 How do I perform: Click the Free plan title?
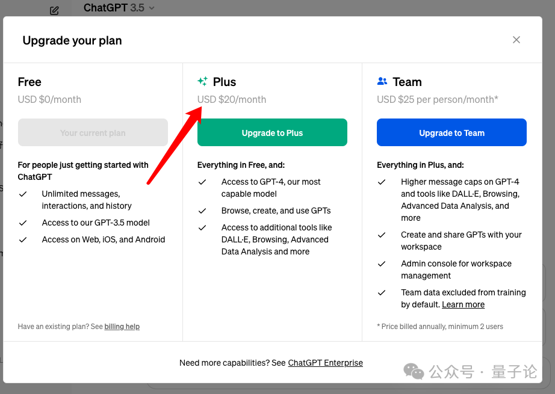coord(29,82)
